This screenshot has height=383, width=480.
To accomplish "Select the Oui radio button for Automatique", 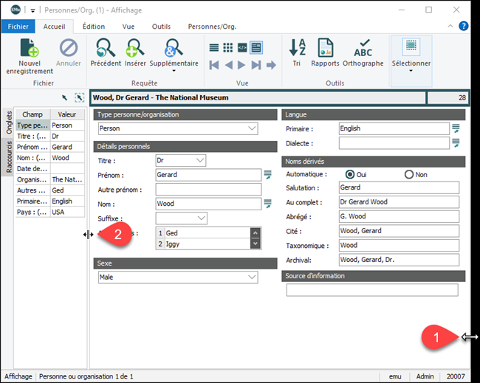I will pyautogui.click(x=350, y=174).
